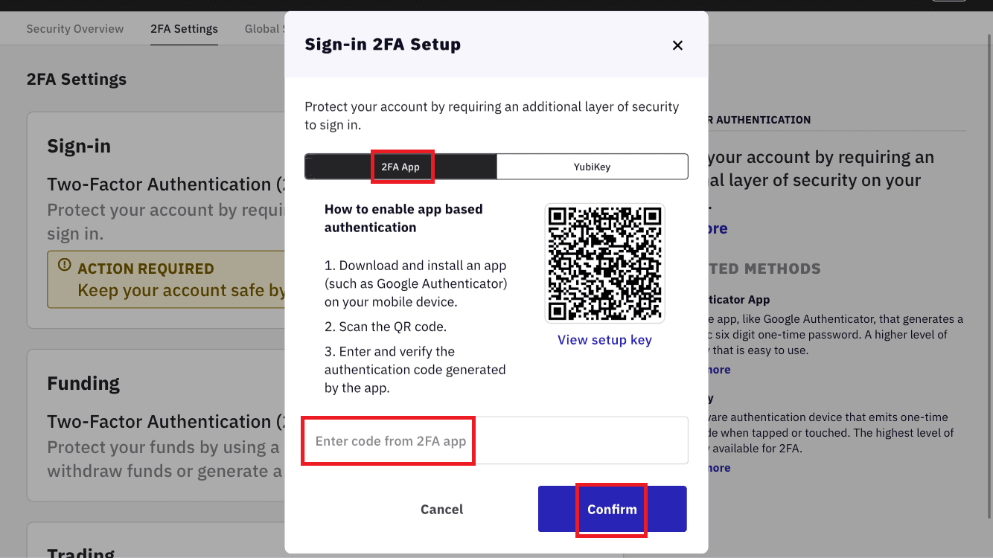Image resolution: width=993 pixels, height=558 pixels.
Task: Confirm the 2FA code
Action: pyautogui.click(x=612, y=509)
